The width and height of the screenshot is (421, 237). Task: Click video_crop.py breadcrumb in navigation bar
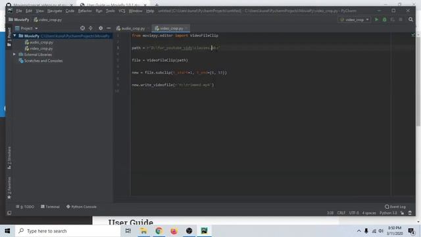[48, 20]
